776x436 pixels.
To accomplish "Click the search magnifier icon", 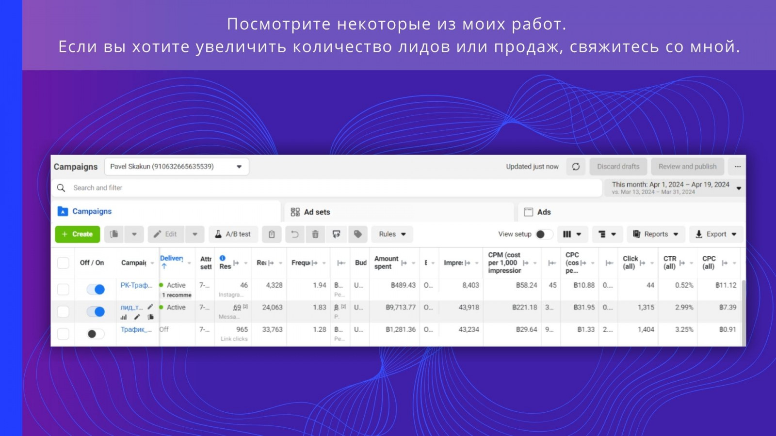I will tap(61, 188).
